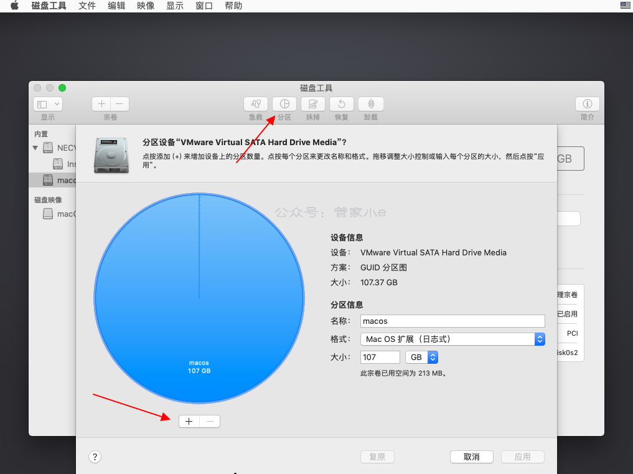The image size is (633, 474).
Task: Click the Restore (恢复) toolbar icon
Action: click(x=342, y=104)
